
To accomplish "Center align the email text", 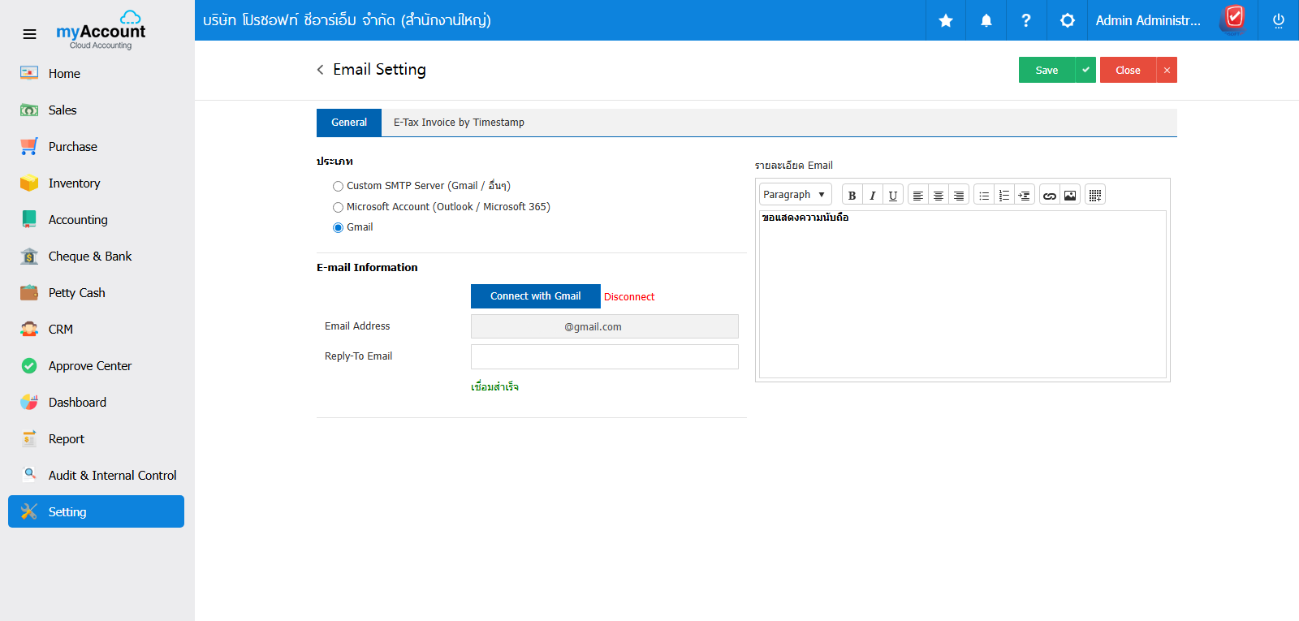I will click(x=938, y=196).
